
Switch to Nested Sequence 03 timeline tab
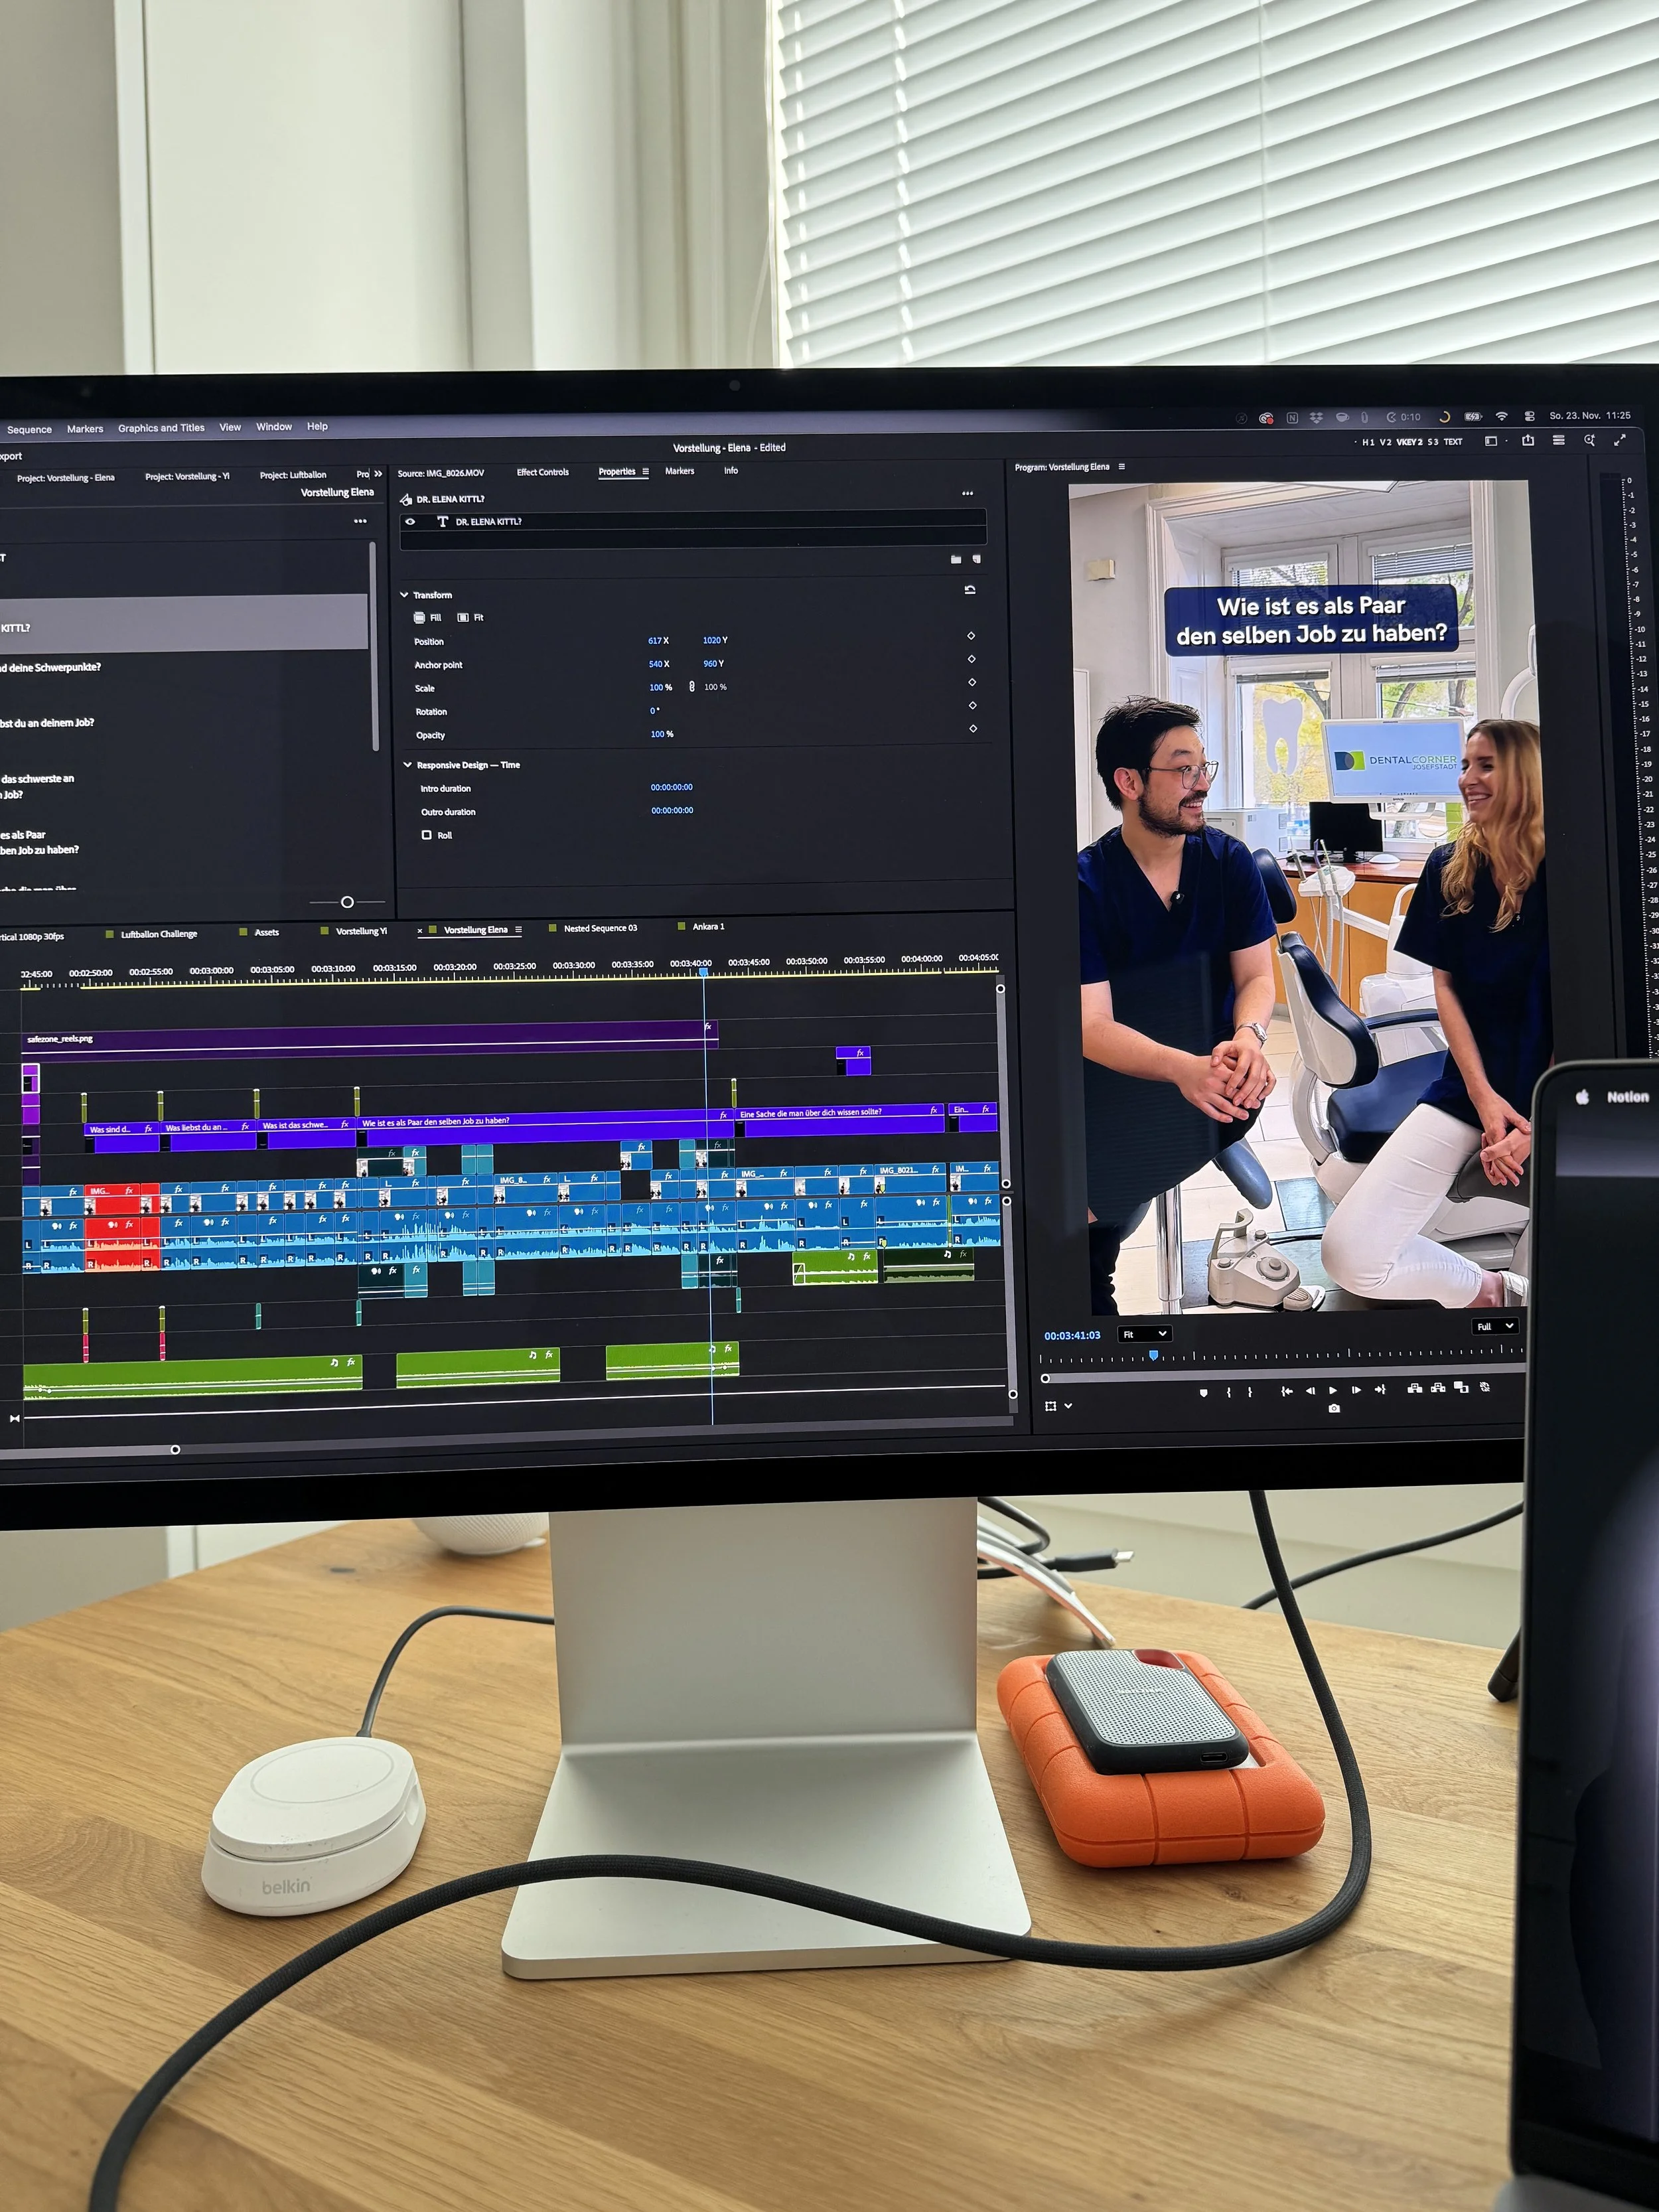click(600, 928)
